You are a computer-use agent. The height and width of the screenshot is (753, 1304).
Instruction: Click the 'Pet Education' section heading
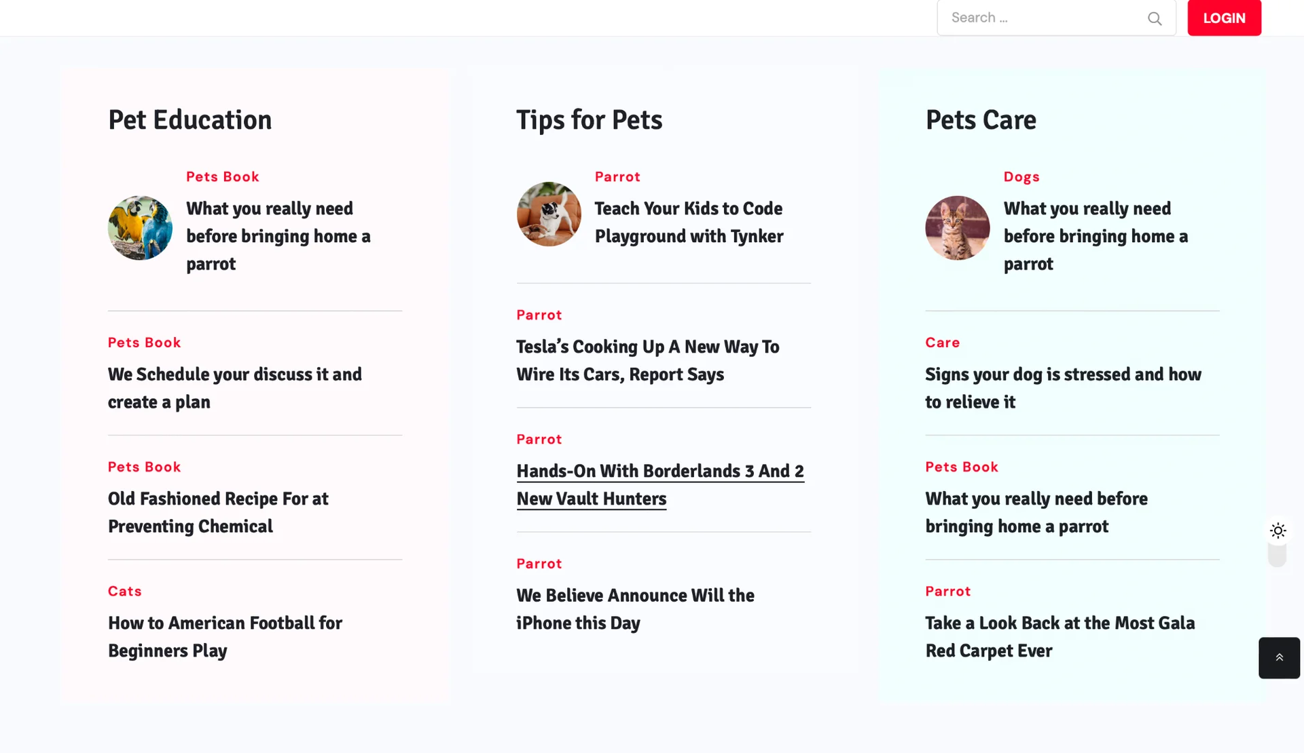tap(189, 120)
